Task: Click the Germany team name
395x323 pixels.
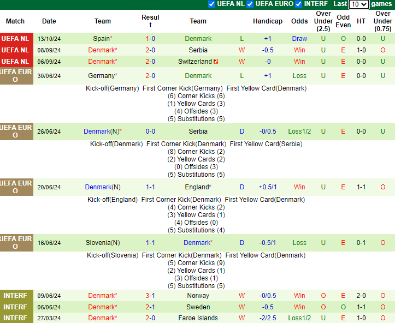Action: pyautogui.click(x=101, y=76)
